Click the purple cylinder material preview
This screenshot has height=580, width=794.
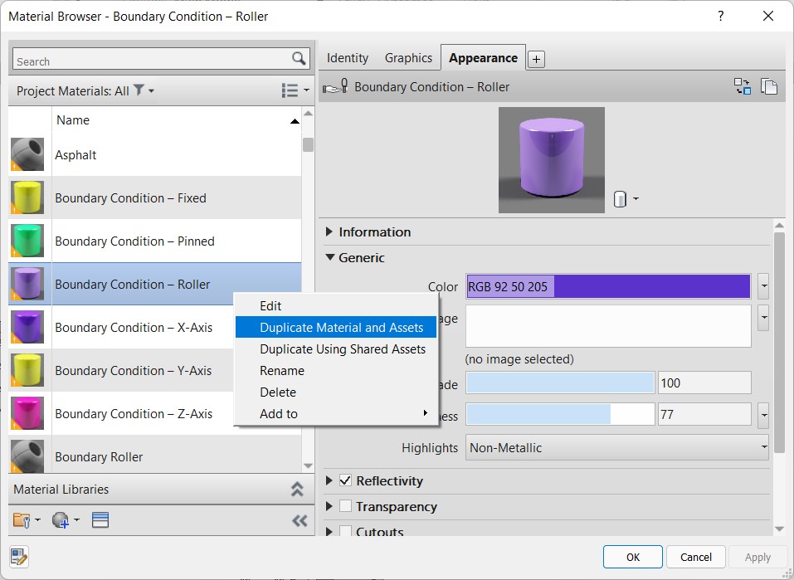point(552,159)
